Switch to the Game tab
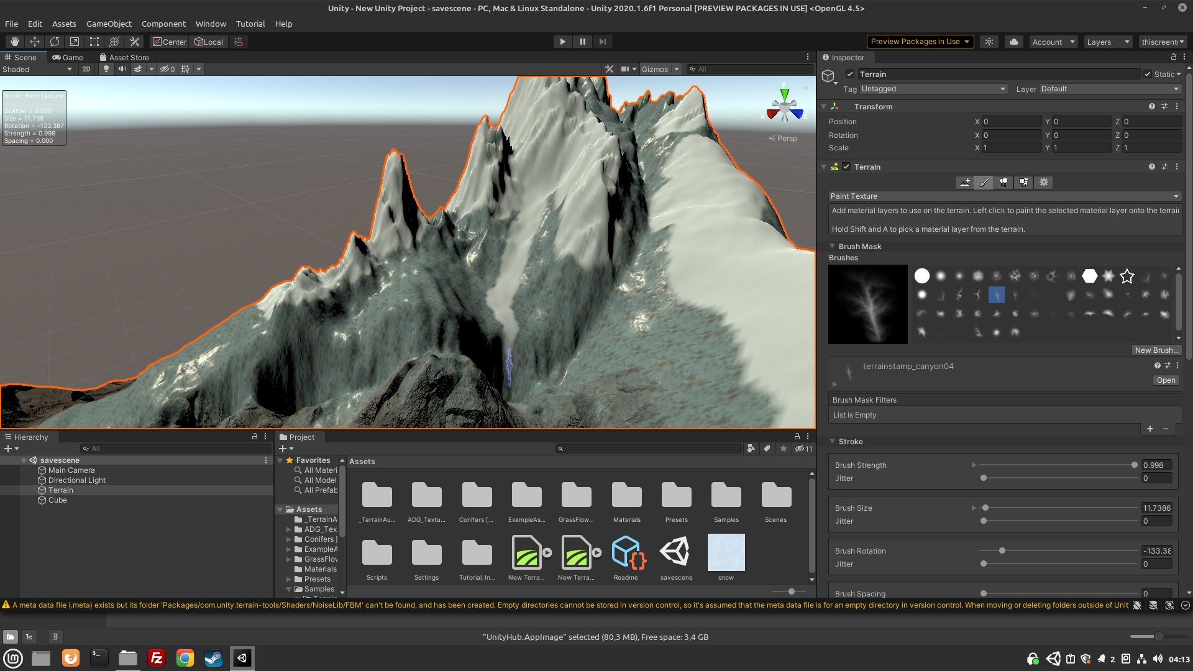Viewport: 1193px width, 671px height. coord(68,57)
